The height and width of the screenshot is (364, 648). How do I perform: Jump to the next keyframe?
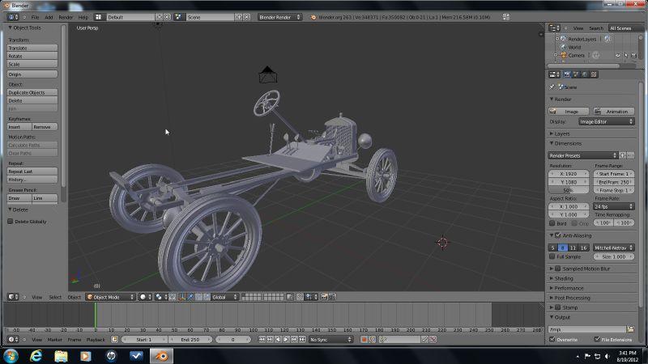[x=294, y=339]
